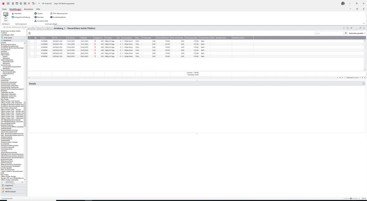This screenshot has width=367, height=201.
Task: Open the Zusatzmodule settings
Action: (x=43, y=21)
